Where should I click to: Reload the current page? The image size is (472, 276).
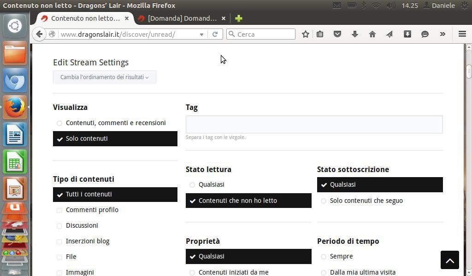[x=215, y=34]
